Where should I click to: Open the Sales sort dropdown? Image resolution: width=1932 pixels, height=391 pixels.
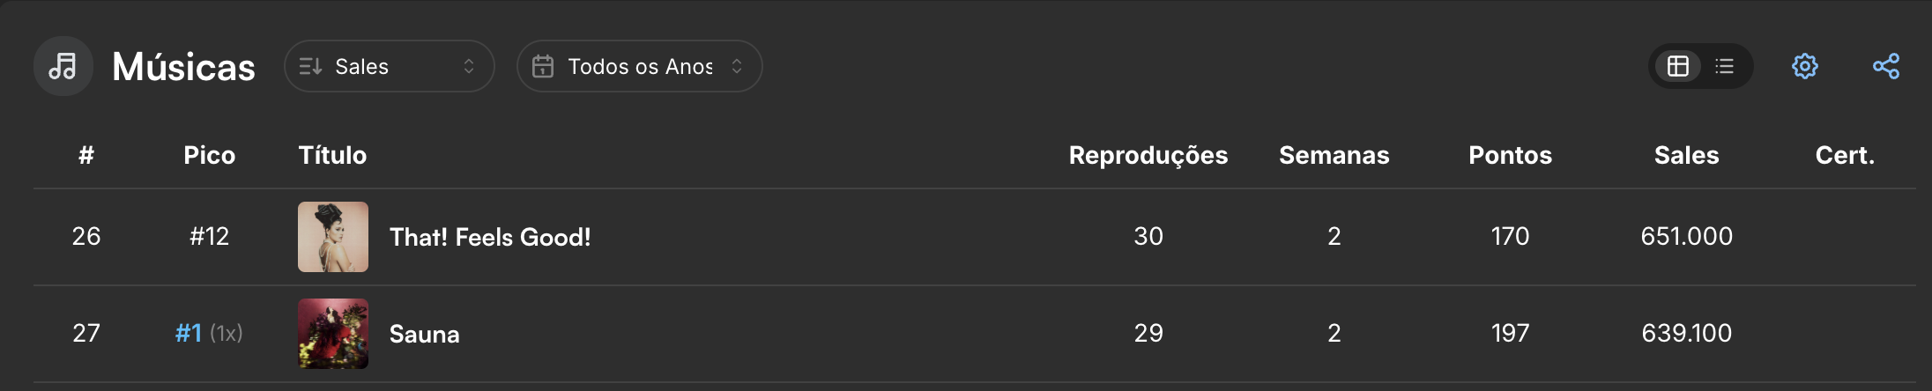coord(389,66)
